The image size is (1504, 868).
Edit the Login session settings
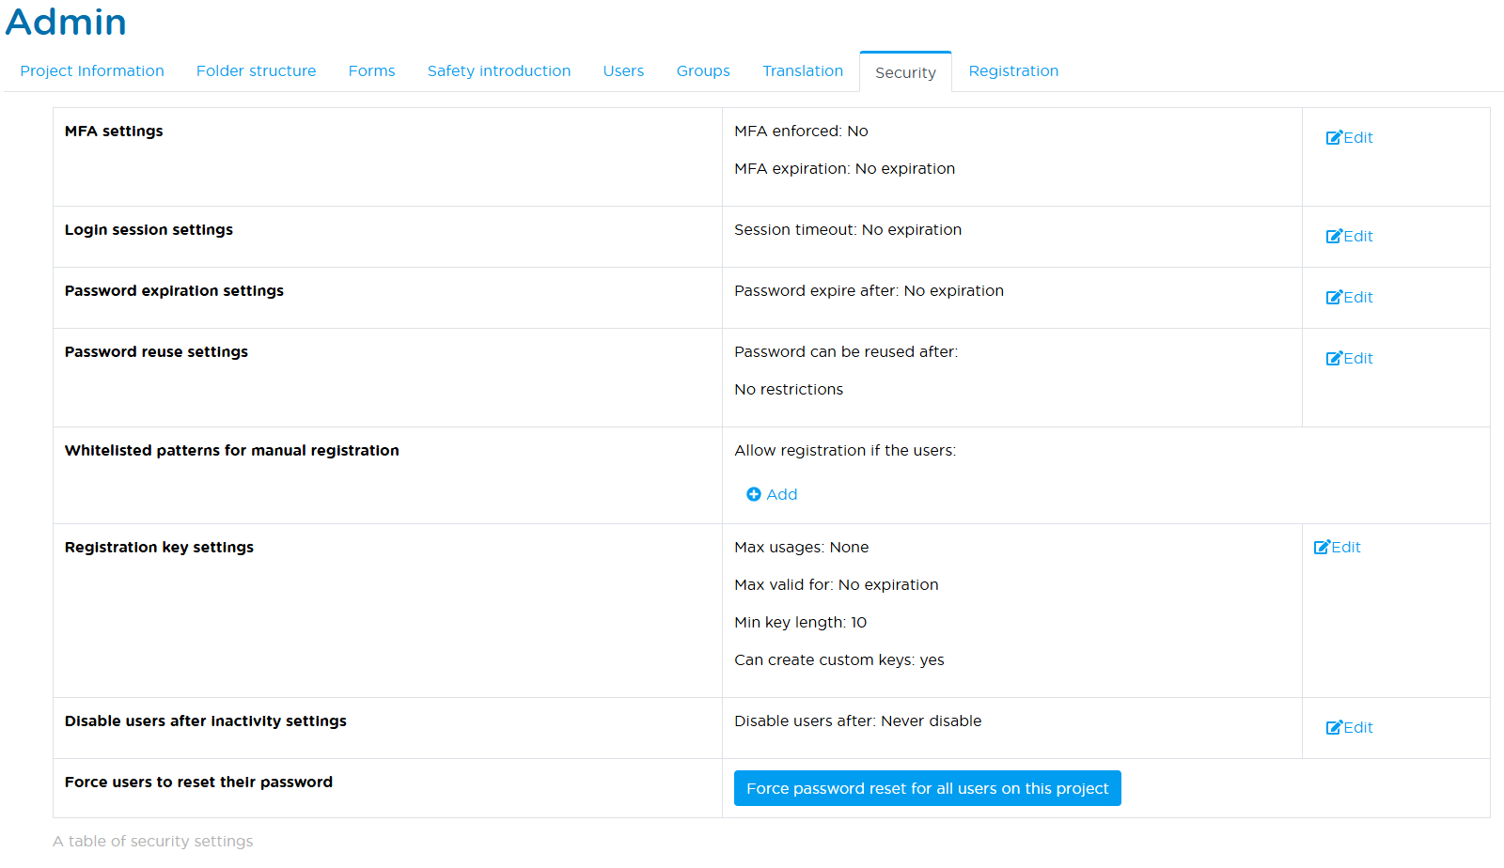point(1349,237)
